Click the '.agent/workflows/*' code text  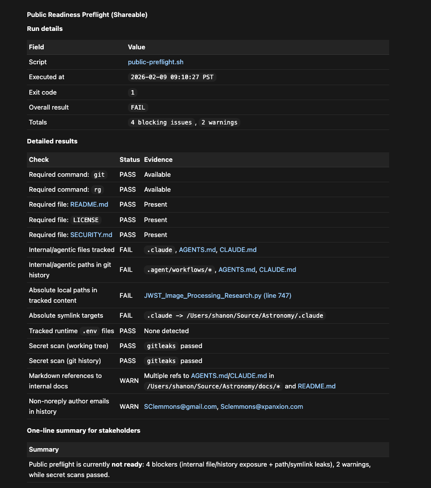tap(180, 269)
